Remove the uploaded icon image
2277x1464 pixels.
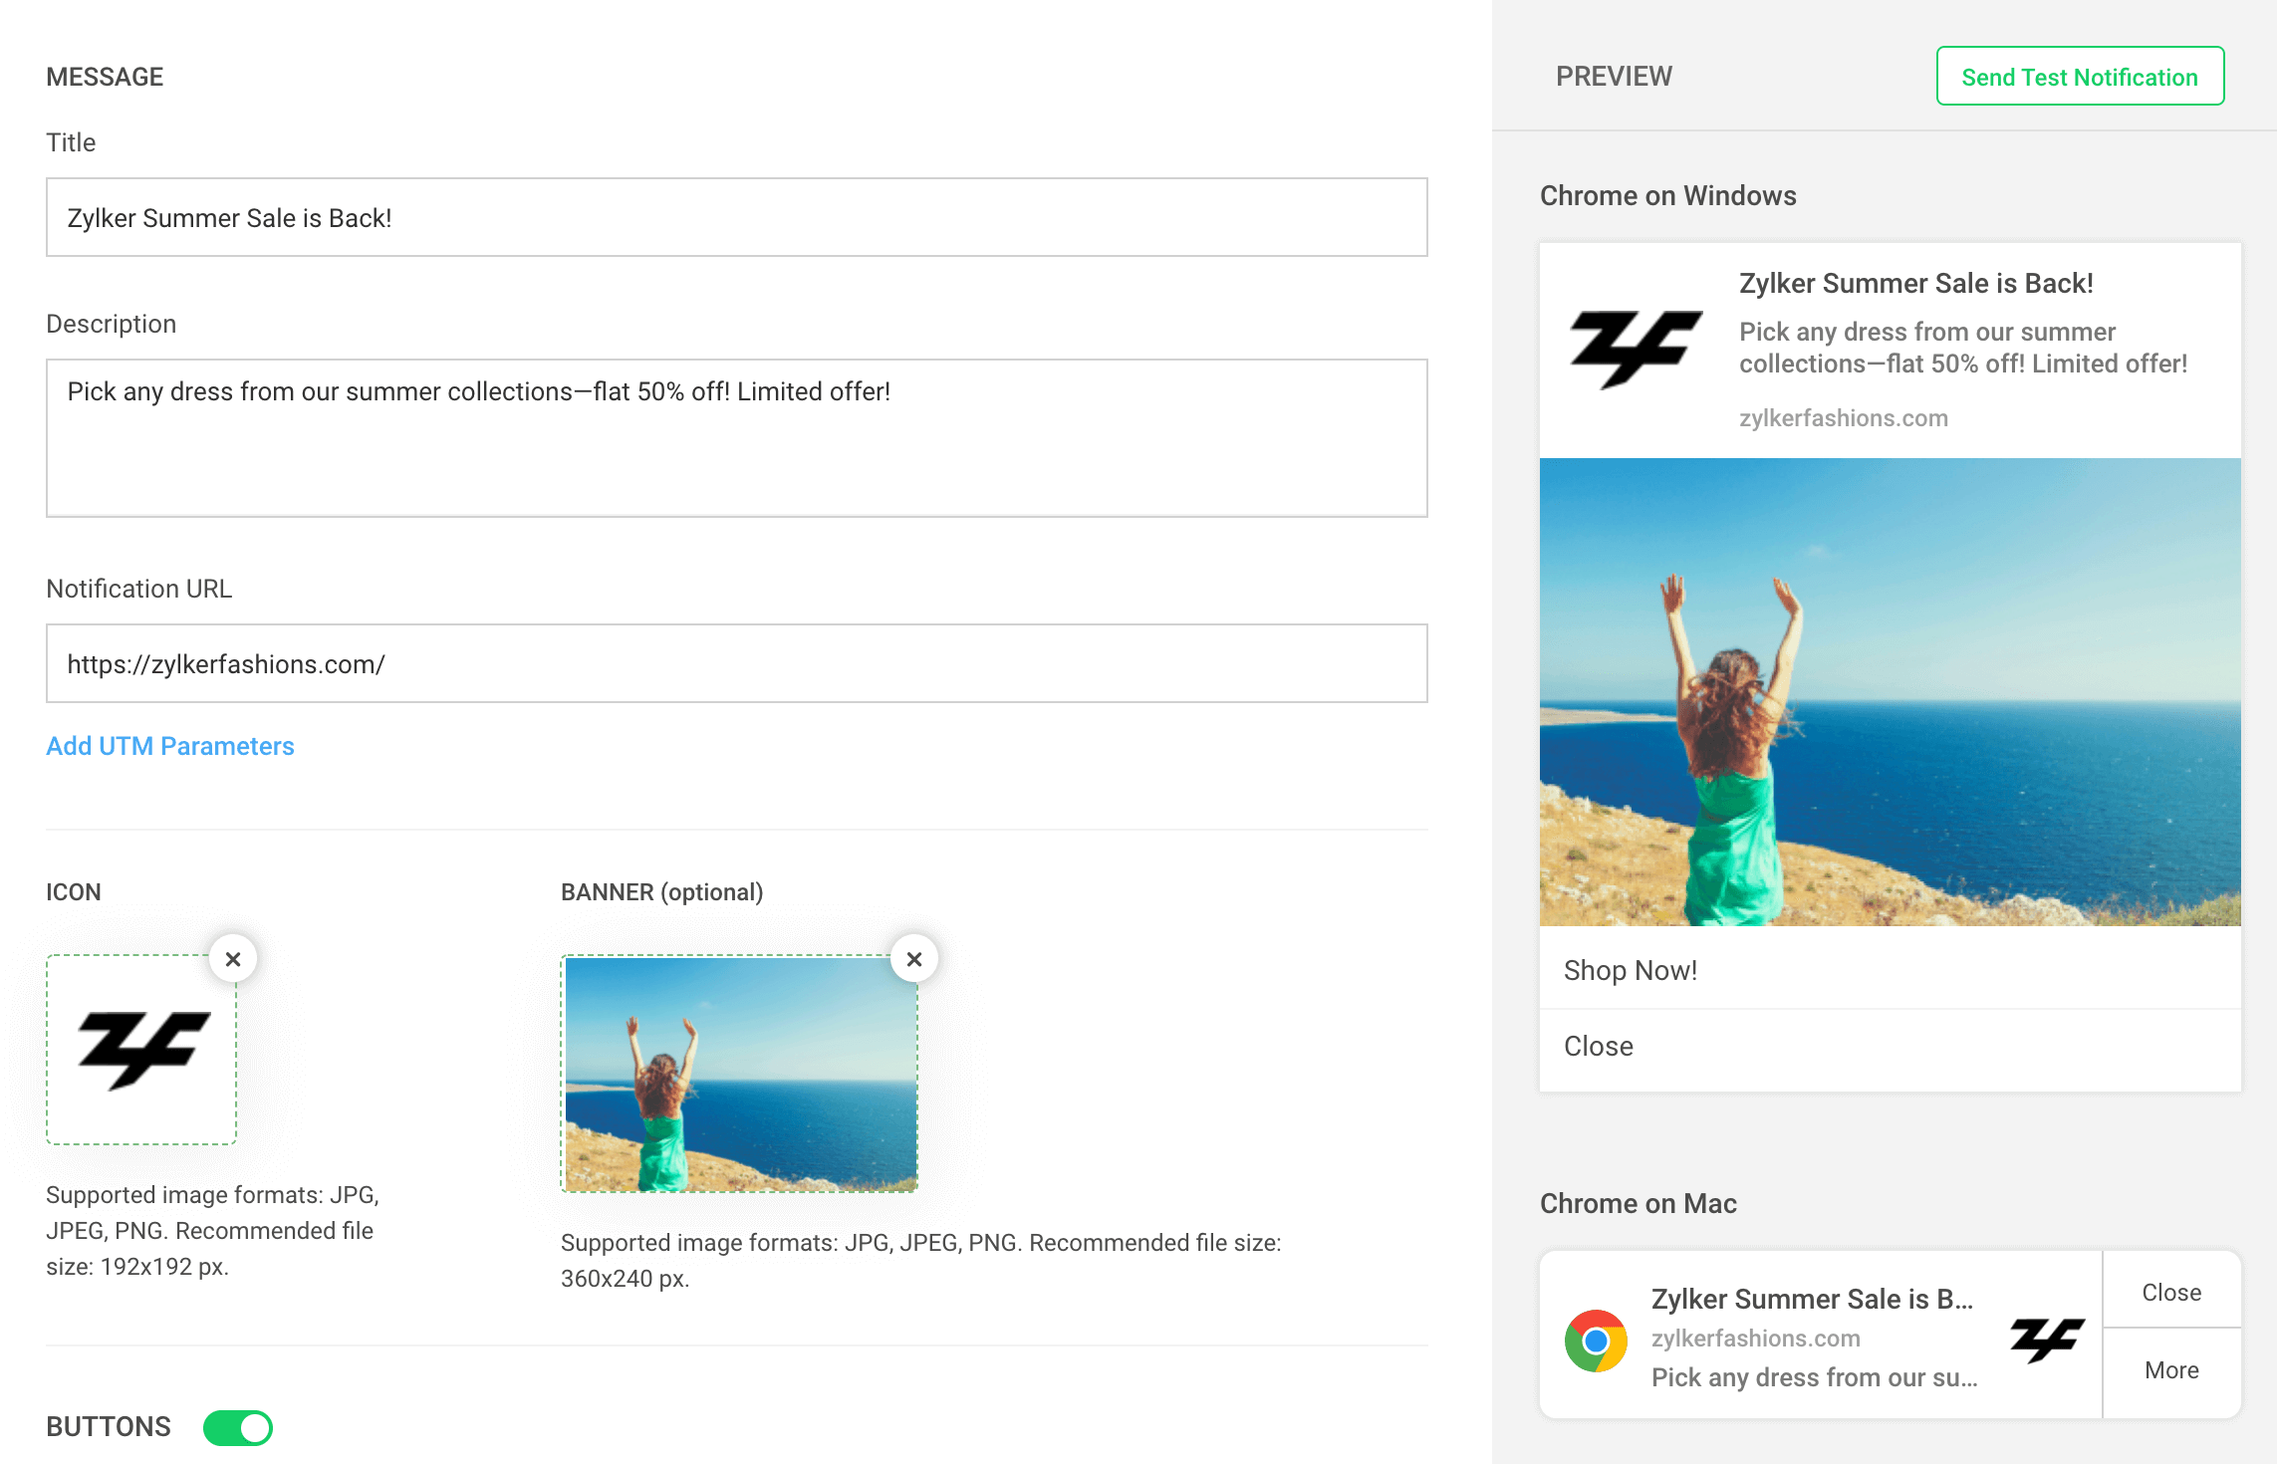tap(233, 959)
